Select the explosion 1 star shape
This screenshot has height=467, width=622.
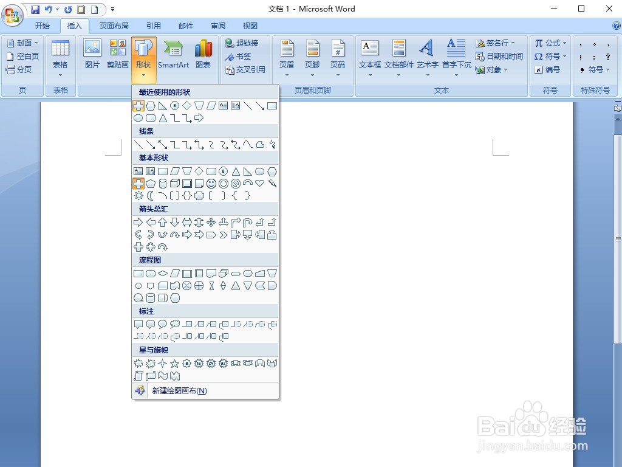coord(138,364)
